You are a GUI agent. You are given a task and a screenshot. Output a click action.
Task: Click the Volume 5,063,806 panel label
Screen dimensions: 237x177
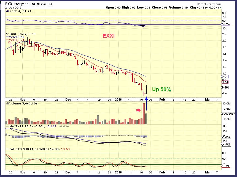(x=23, y=103)
